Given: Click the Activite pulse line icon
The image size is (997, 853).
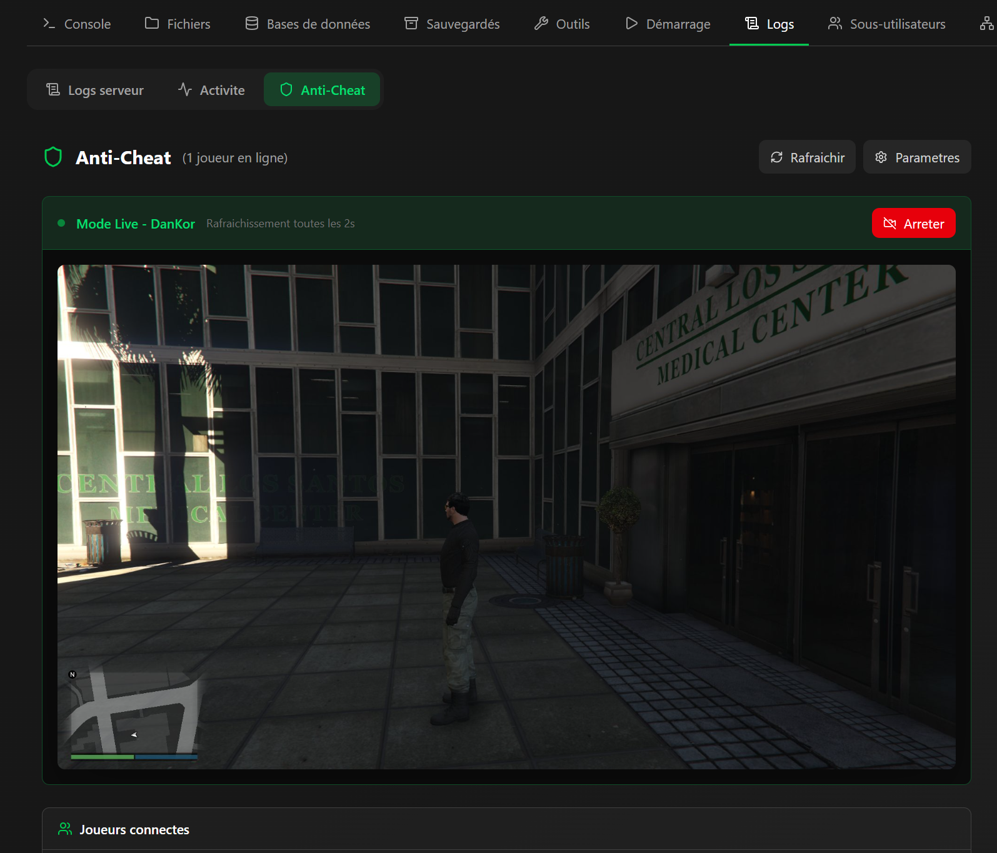Looking at the screenshot, I should coord(184,89).
